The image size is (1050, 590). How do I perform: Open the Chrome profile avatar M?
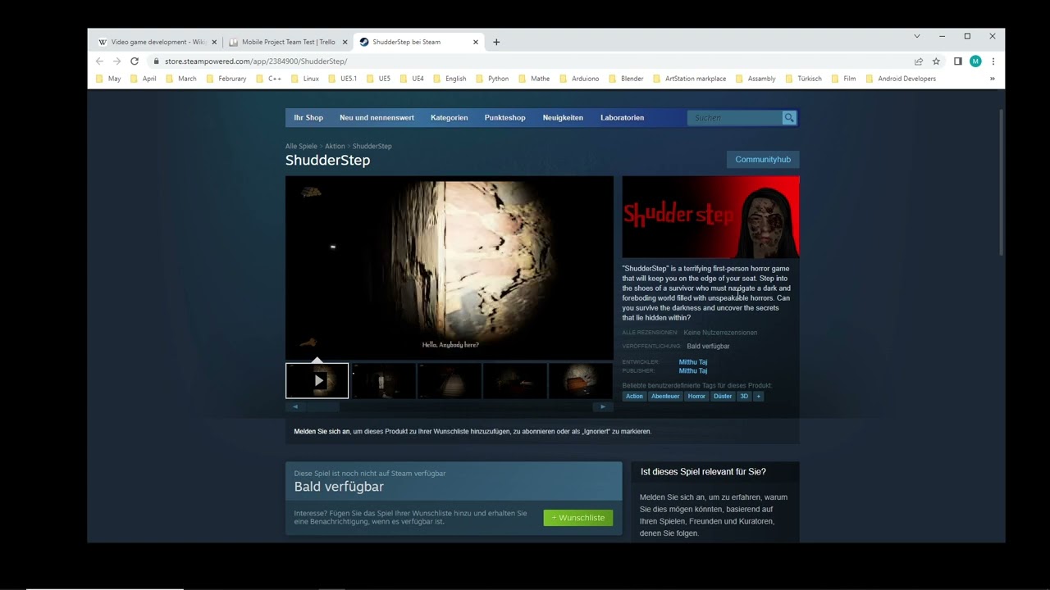[x=975, y=61]
